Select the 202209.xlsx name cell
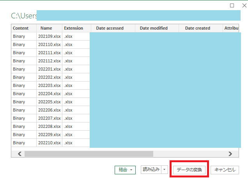The image size is (248, 179). click(50, 135)
